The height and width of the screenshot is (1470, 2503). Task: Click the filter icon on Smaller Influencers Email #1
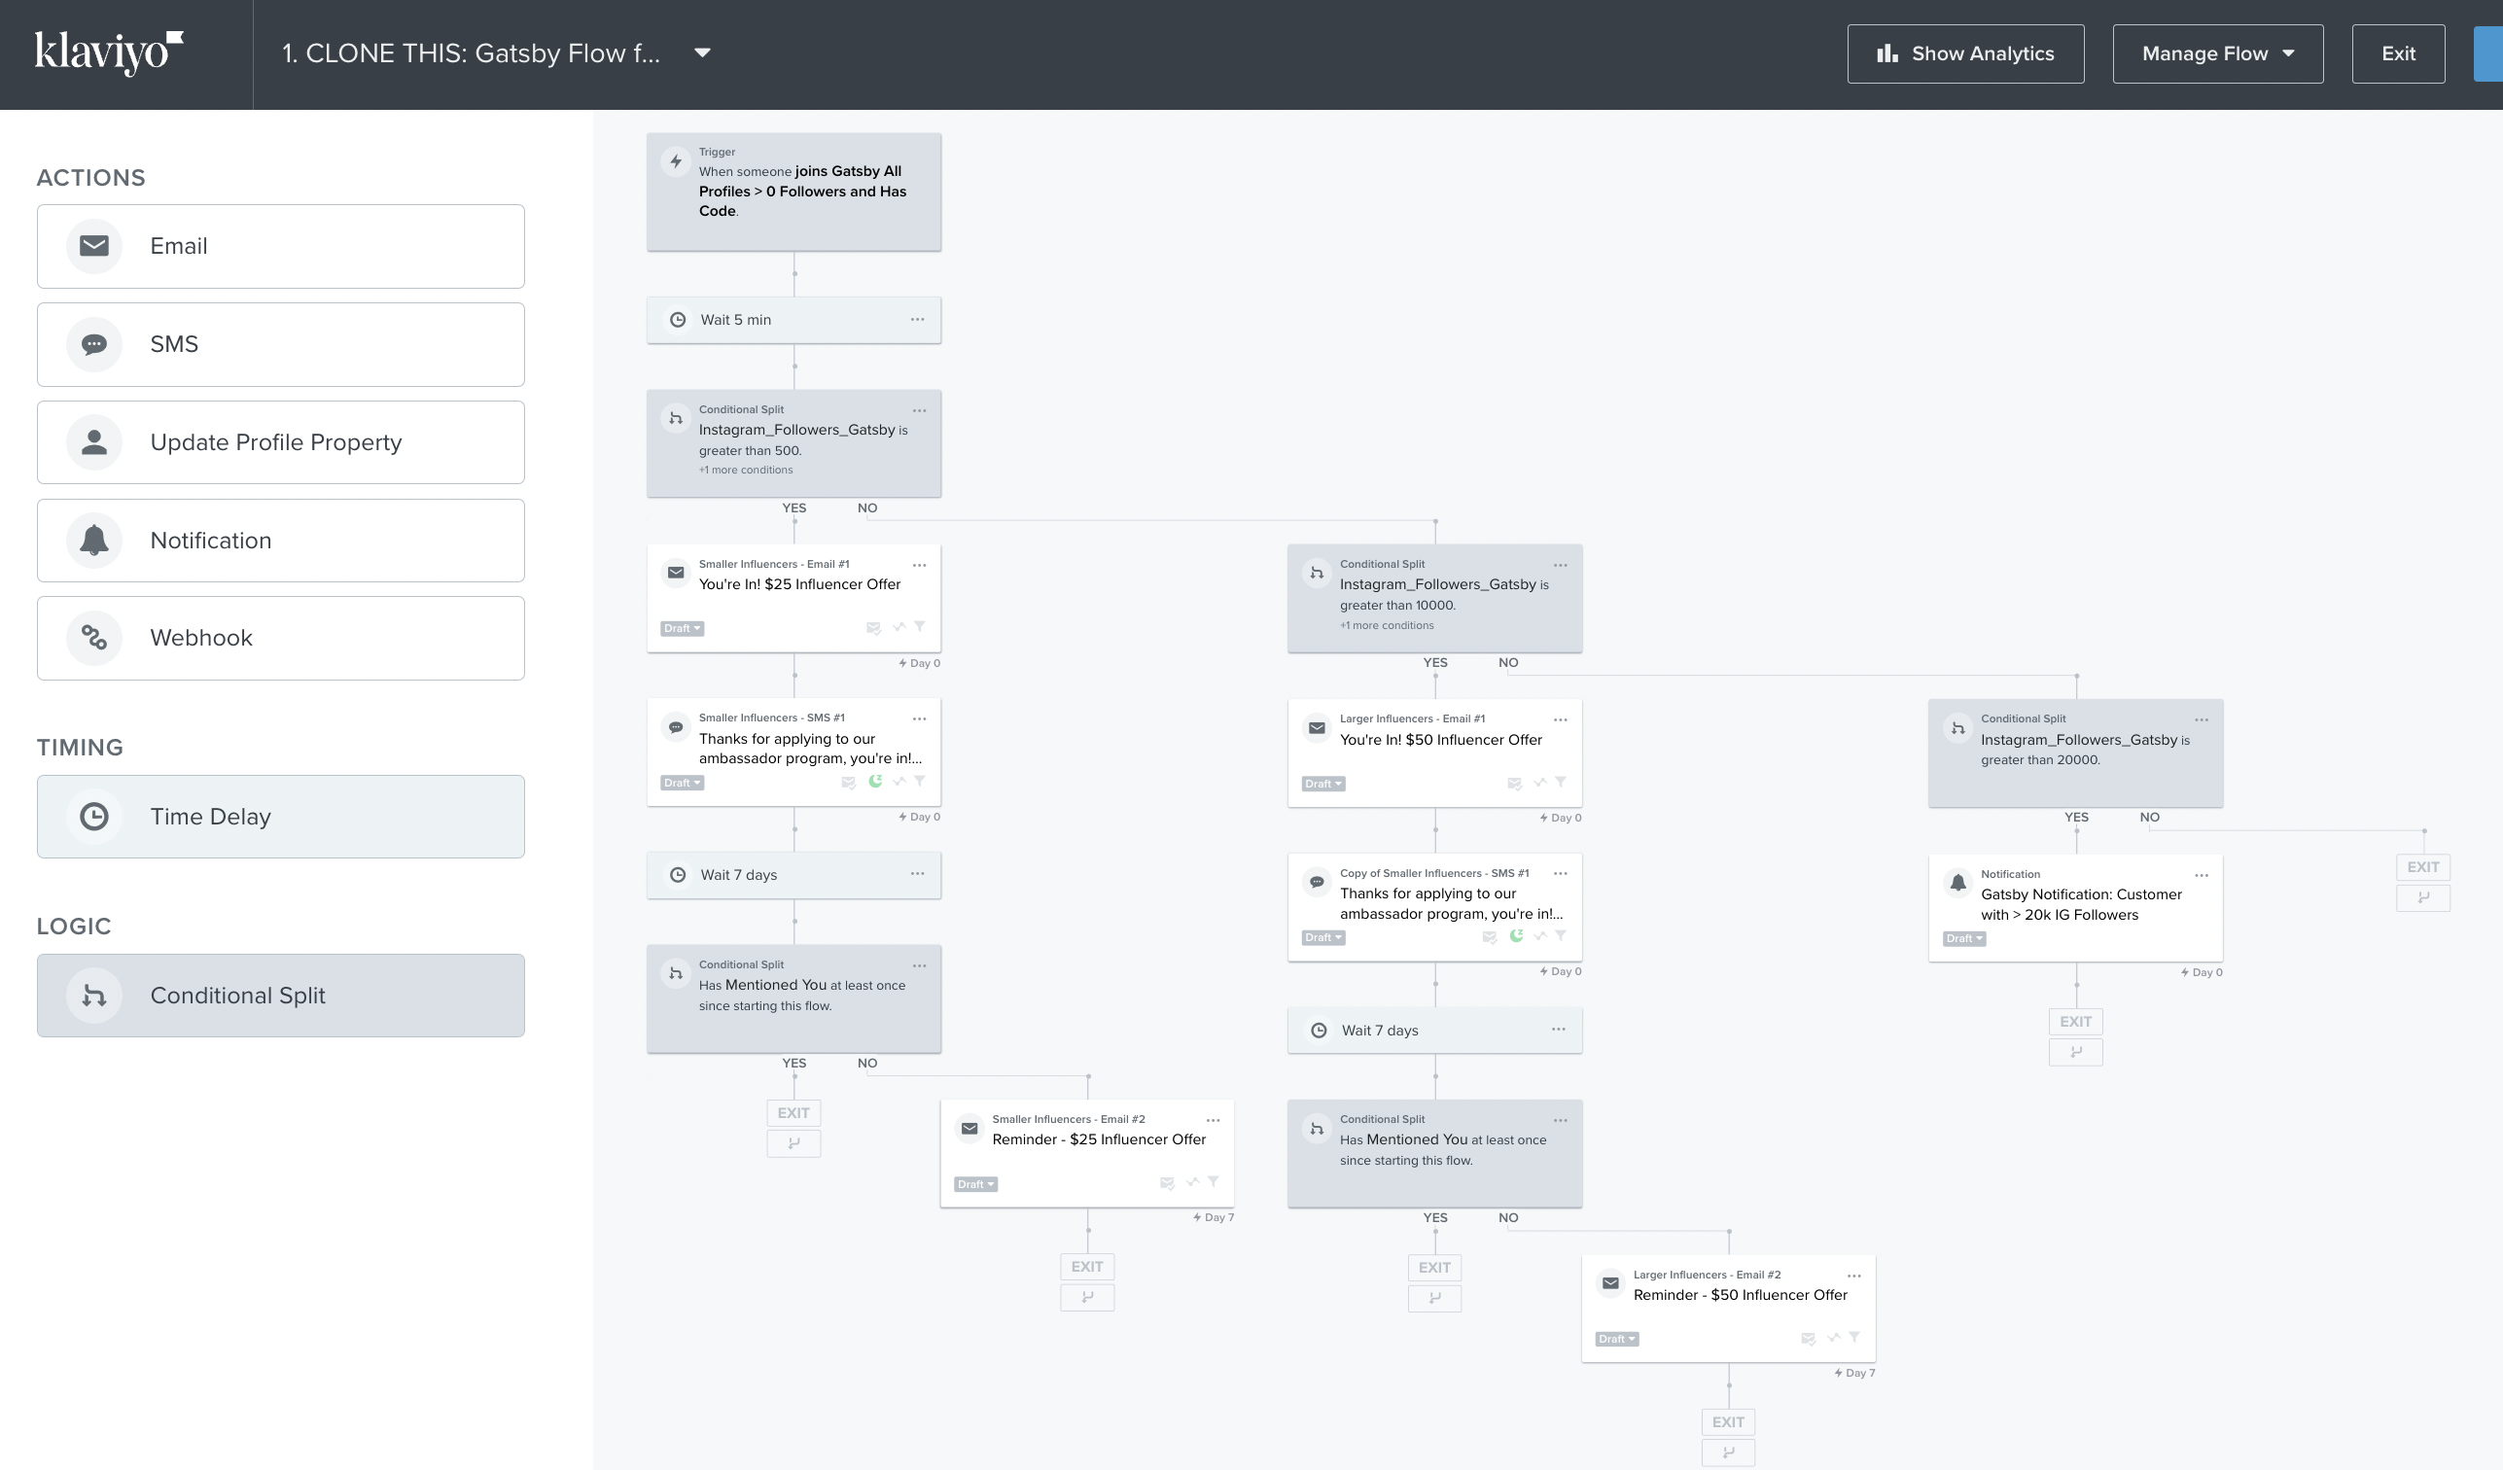920,627
